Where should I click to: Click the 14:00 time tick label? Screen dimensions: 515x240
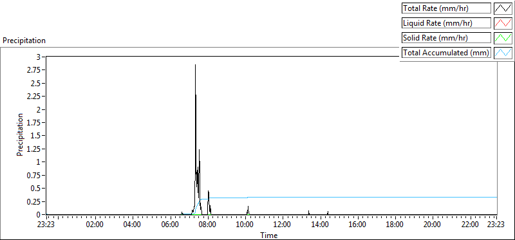click(x=320, y=225)
